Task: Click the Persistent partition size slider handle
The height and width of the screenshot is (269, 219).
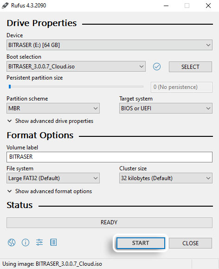Action: (x=10, y=87)
